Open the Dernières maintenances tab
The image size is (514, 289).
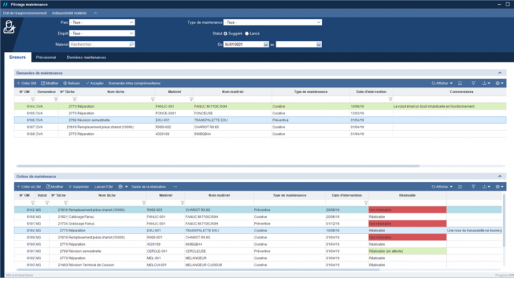pyautogui.click(x=86, y=58)
